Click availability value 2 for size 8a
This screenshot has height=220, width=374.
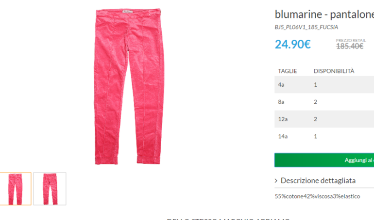(315, 102)
